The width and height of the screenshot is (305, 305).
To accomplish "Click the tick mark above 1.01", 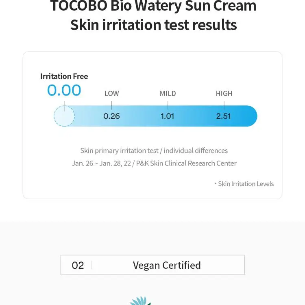I will [168, 105].
